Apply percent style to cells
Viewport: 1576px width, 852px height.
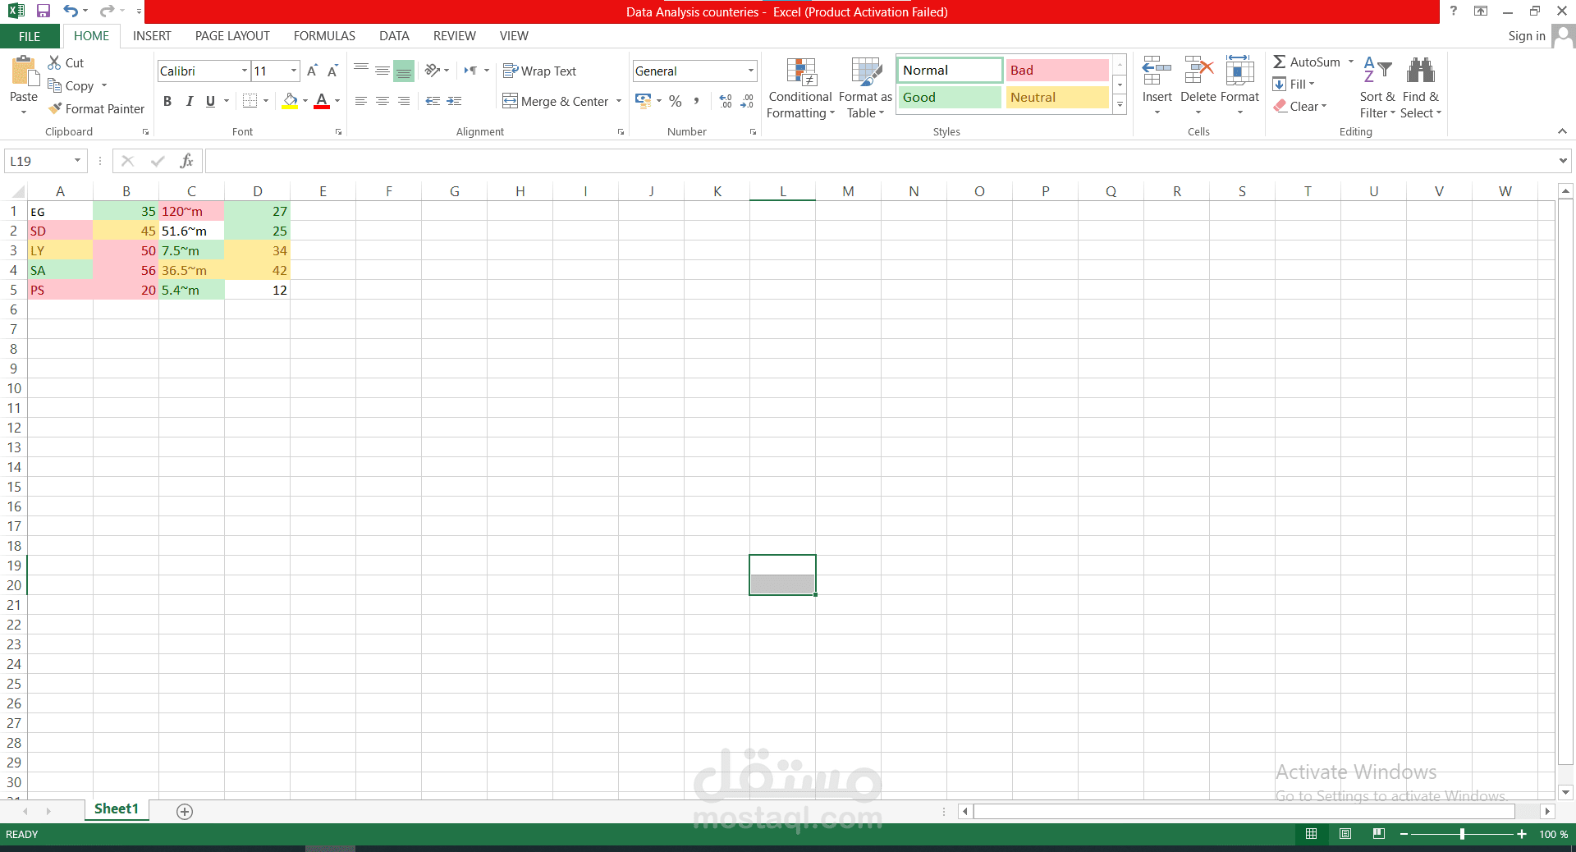pos(675,101)
